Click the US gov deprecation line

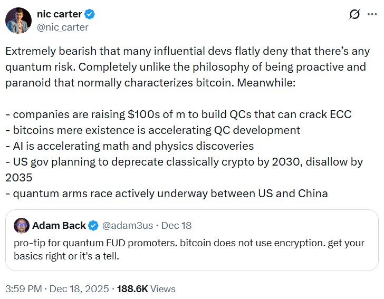(x=184, y=161)
